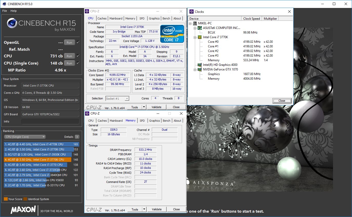Open the File menu in Cinebench

point(5,11)
